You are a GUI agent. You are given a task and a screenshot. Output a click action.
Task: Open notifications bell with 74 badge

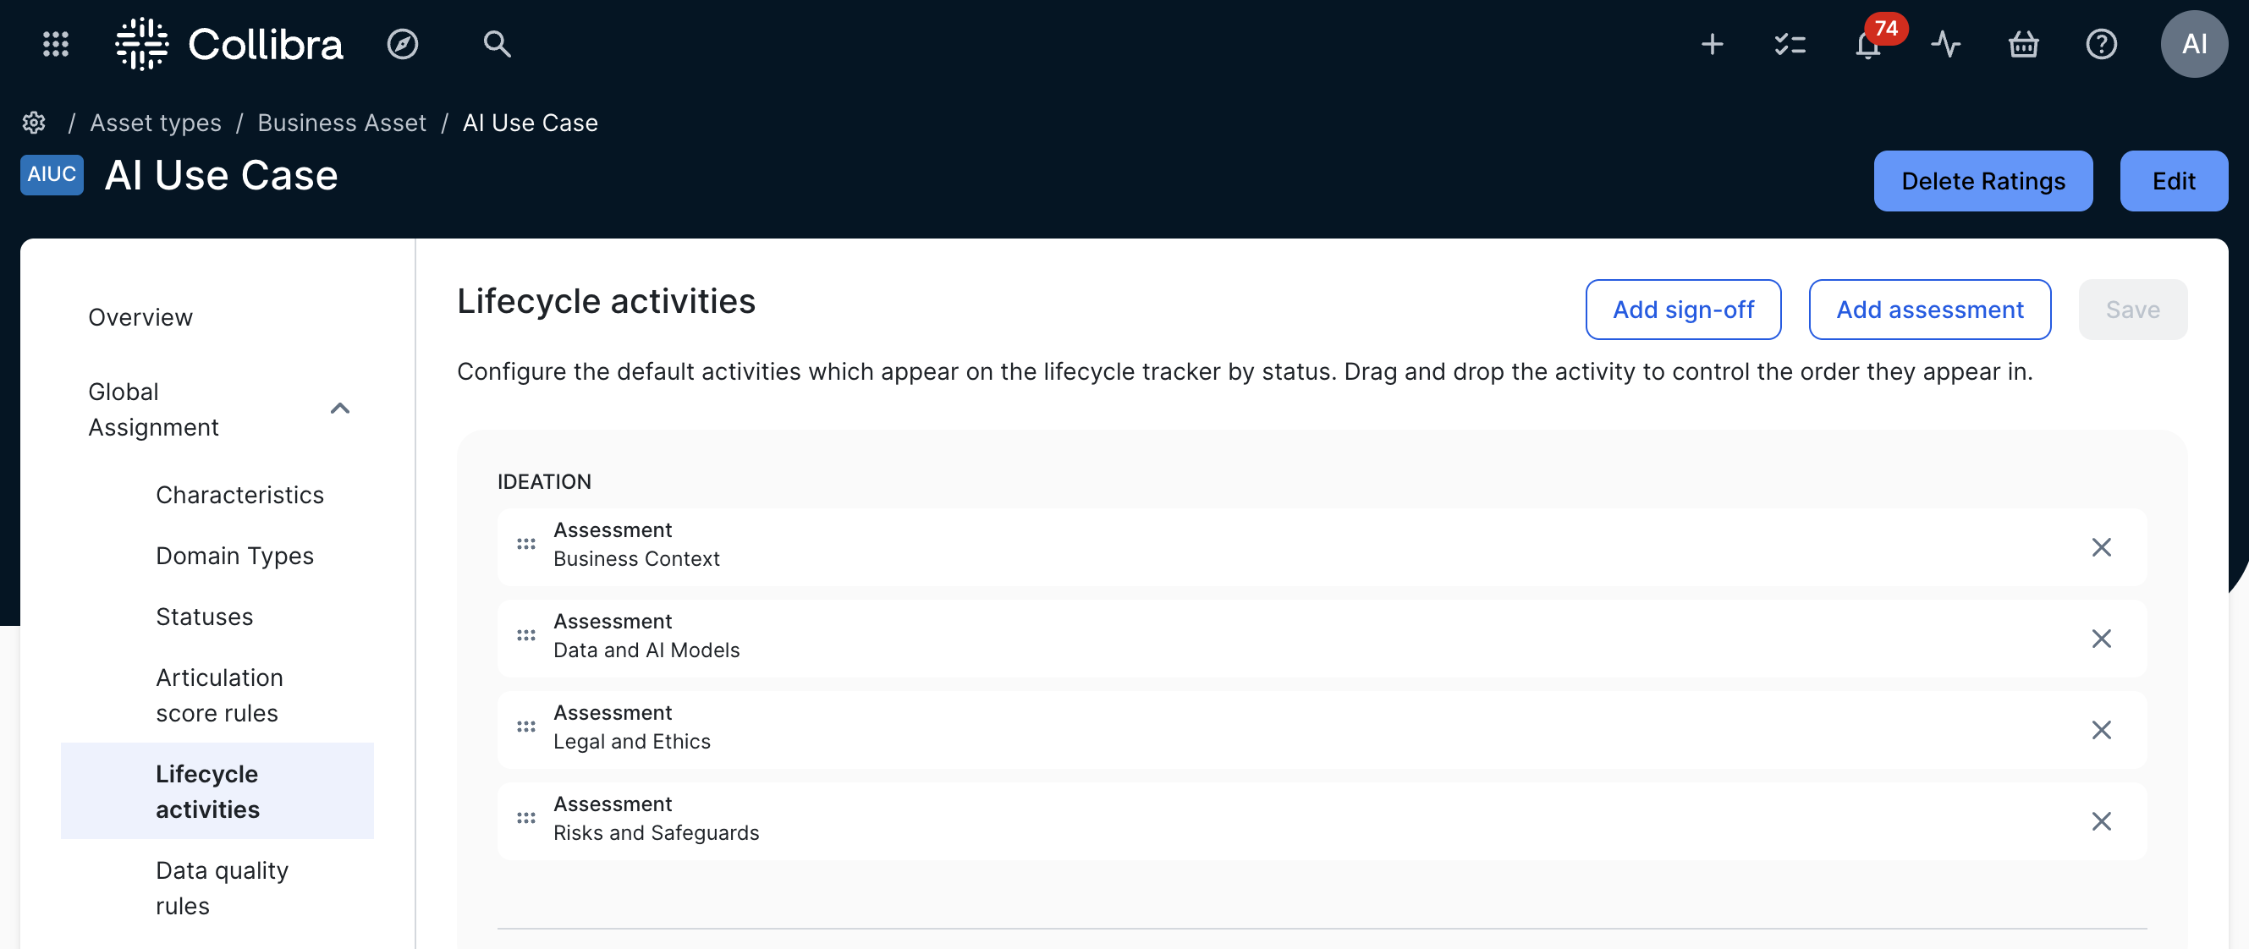1867,46
